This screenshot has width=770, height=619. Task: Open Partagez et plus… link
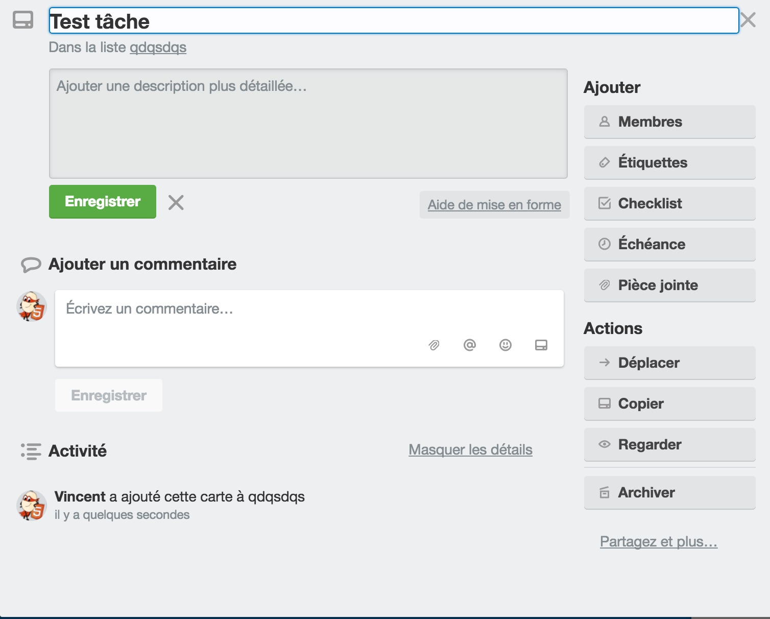coord(659,541)
